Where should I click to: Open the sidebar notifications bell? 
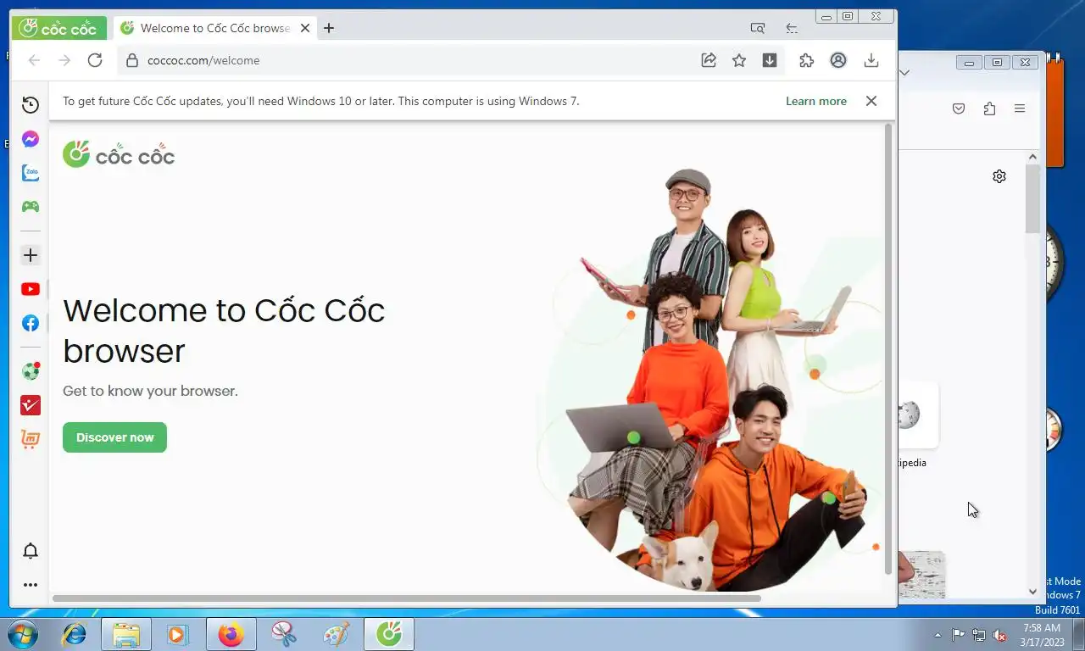coord(31,551)
